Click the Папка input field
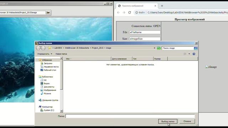The width and height of the screenshot is (228, 128). tap(130, 116)
